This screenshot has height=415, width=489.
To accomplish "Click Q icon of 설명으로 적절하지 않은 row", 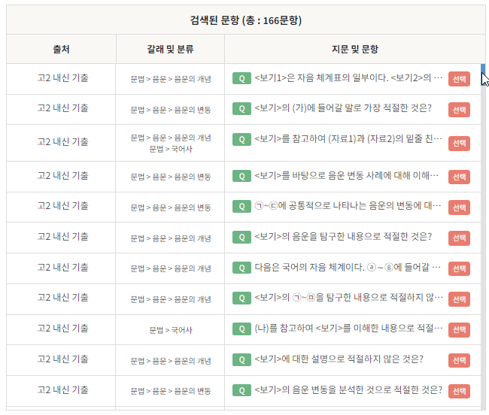I will [241, 359].
